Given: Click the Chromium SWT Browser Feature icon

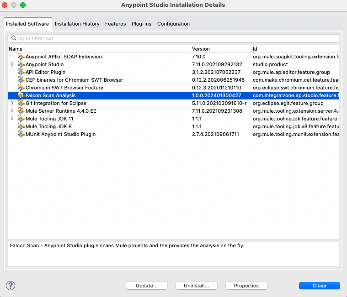Looking at the screenshot, I should point(21,88).
